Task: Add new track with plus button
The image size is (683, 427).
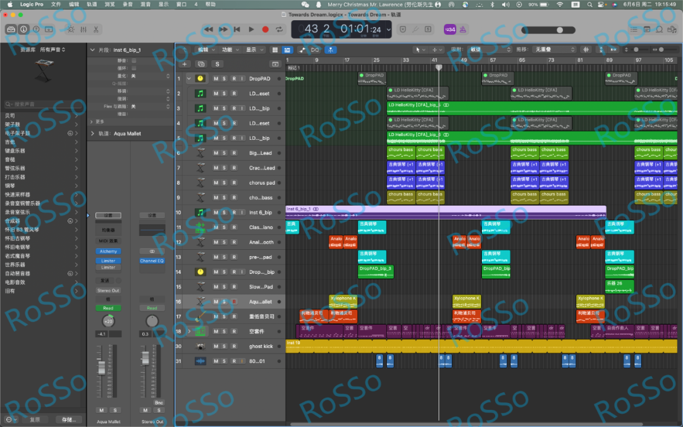Action: pyautogui.click(x=184, y=64)
